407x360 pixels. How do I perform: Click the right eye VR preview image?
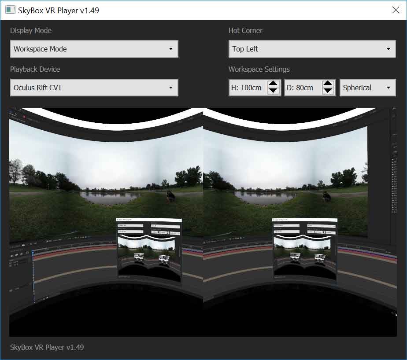[x=300, y=222]
